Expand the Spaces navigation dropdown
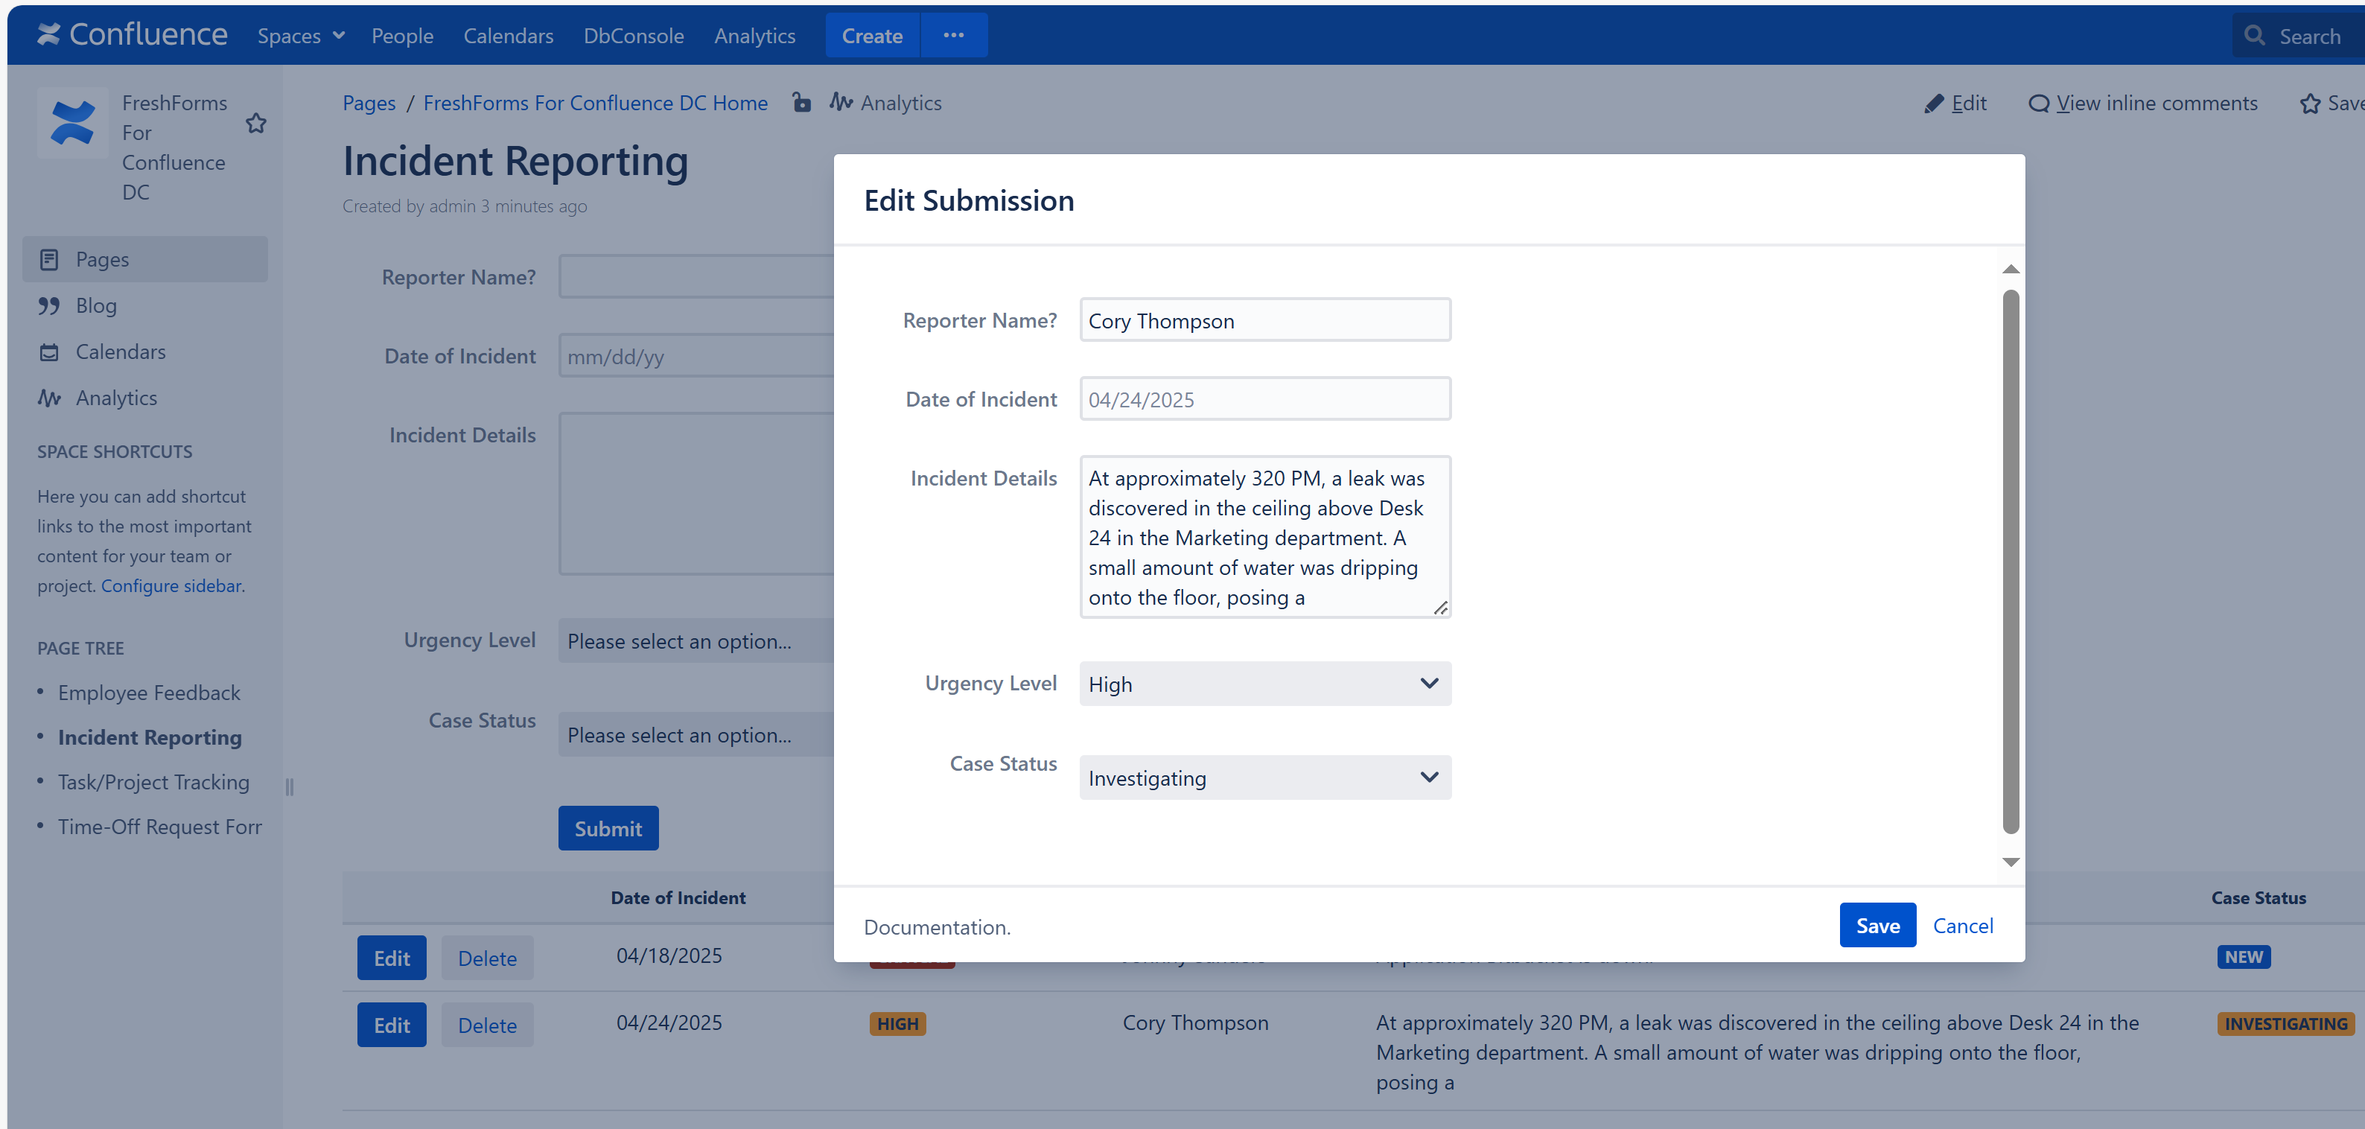 (300, 35)
